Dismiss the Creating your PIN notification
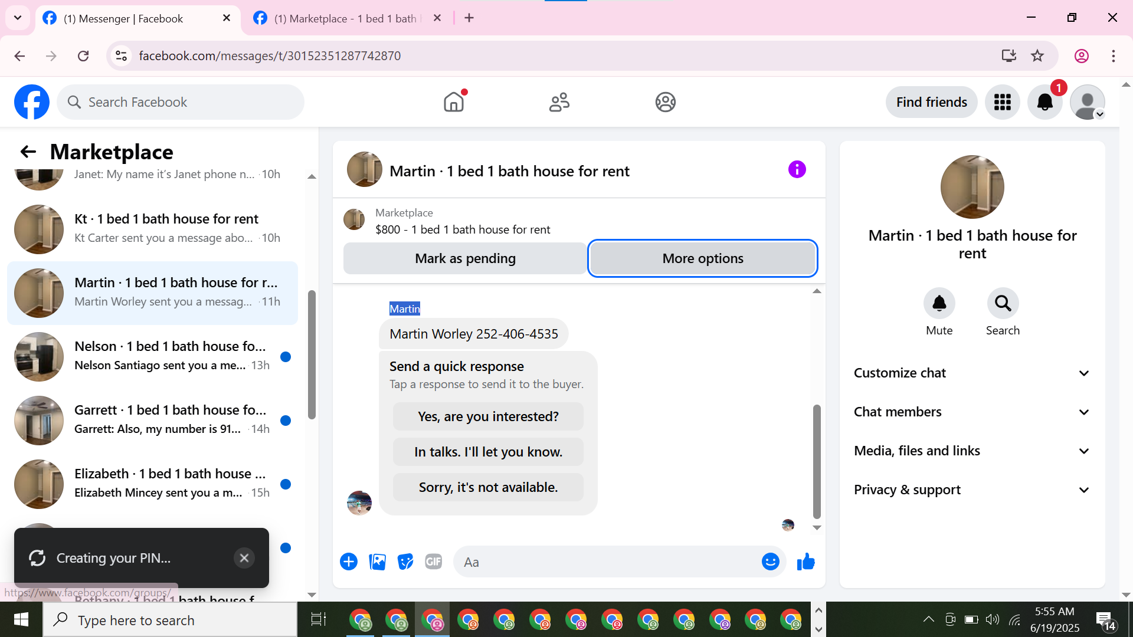Viewport: 1133px width, 637px height. [x=244, y=558]
